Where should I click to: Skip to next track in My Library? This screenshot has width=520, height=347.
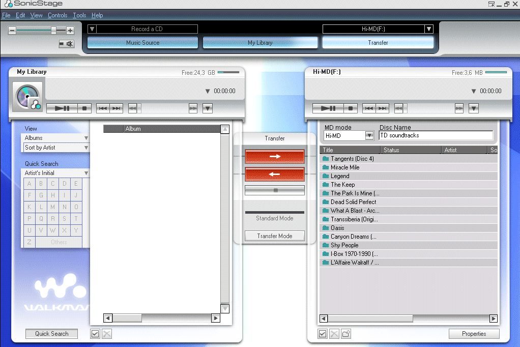pyautogui.click(x=117, y=108)
